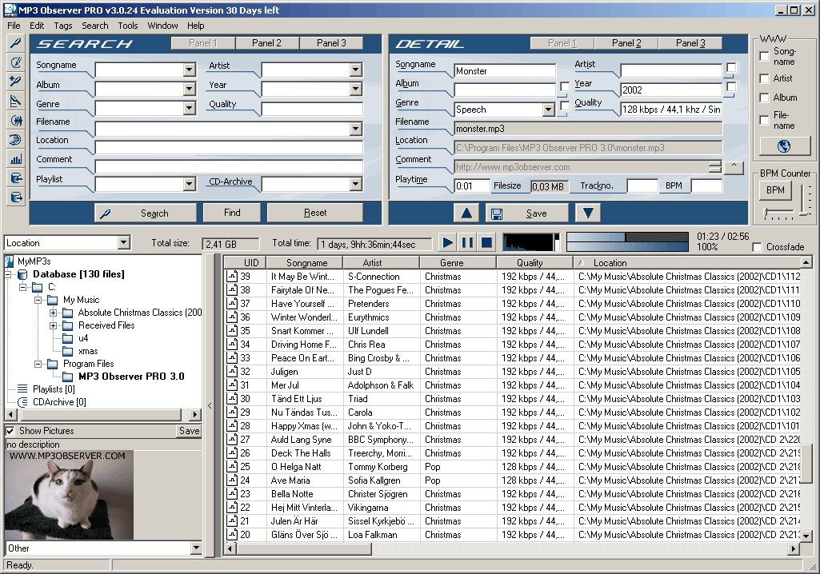
Task: Click the plus pen add icon in left toolbar
Action: point(16,82)
